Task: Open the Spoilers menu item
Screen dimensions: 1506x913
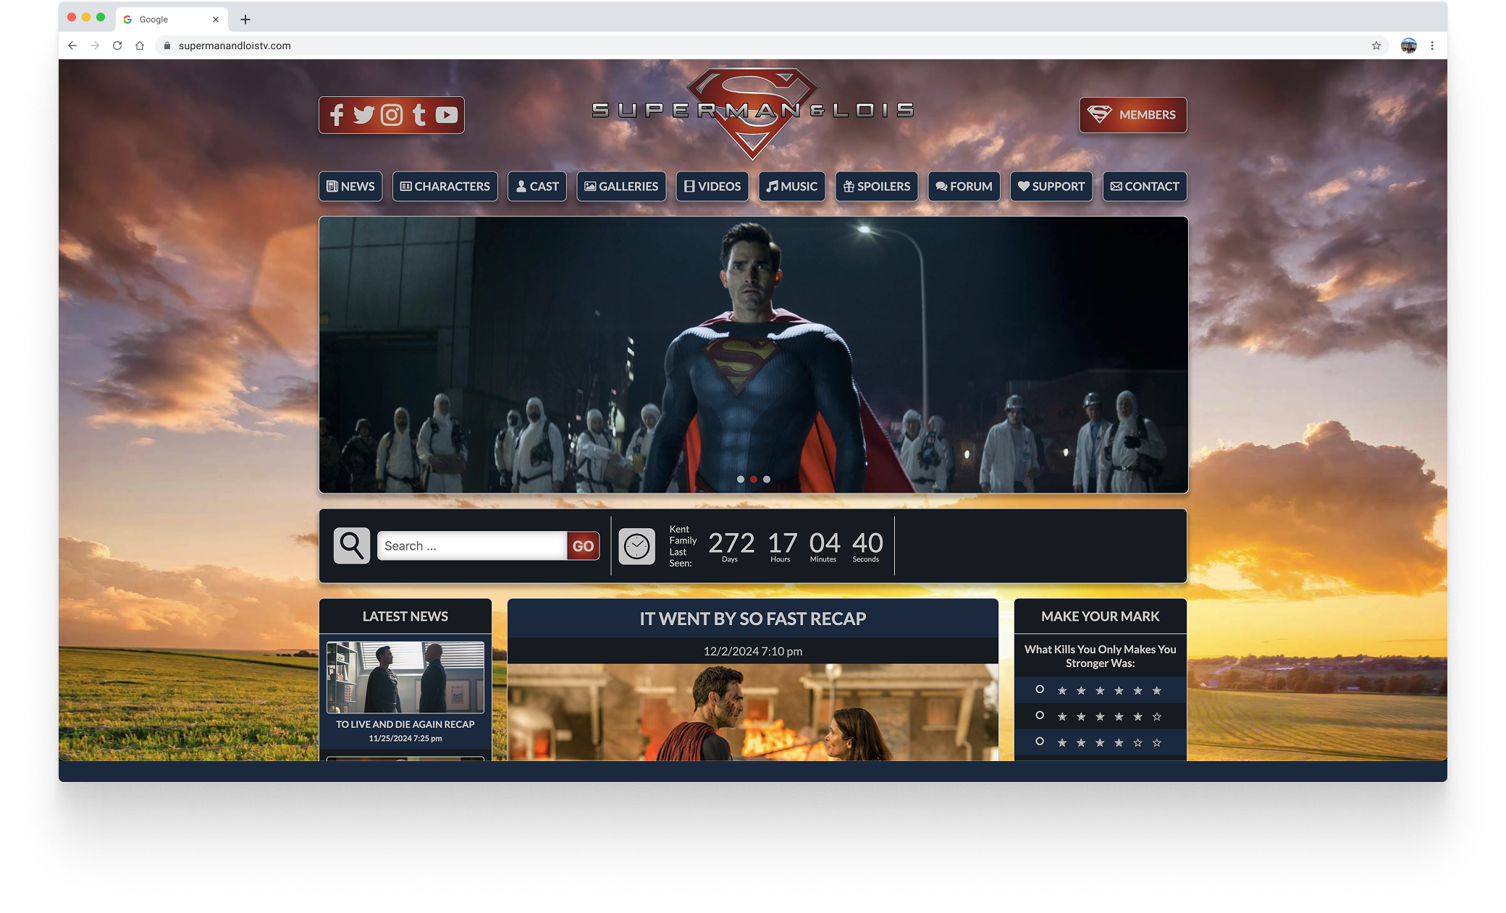Action: point(877,187)
